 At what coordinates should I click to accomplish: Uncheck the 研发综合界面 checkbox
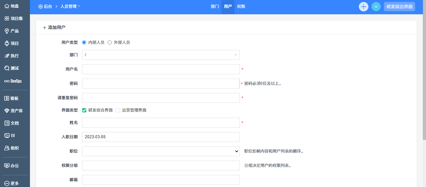pos(84,110)
